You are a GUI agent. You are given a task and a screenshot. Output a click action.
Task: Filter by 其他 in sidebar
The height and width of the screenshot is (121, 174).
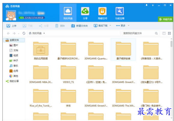(x=14, y=76)
